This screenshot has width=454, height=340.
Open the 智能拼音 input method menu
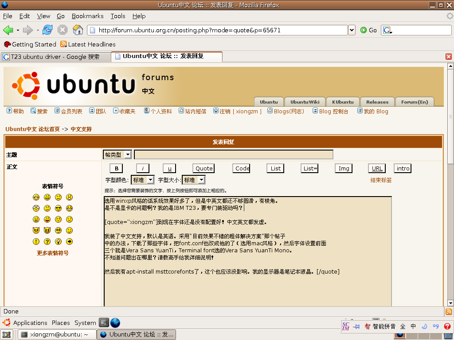pyautogui.click(x=380, y=326)
